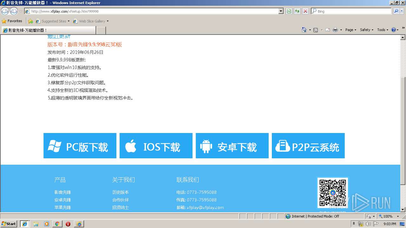Refresh the page with green arrows icon
The height and width of the screenshot is (228, 406).
click(297, 11)
